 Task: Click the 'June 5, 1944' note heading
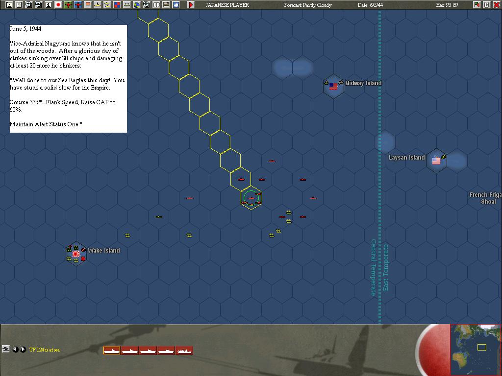click(25, 29)
